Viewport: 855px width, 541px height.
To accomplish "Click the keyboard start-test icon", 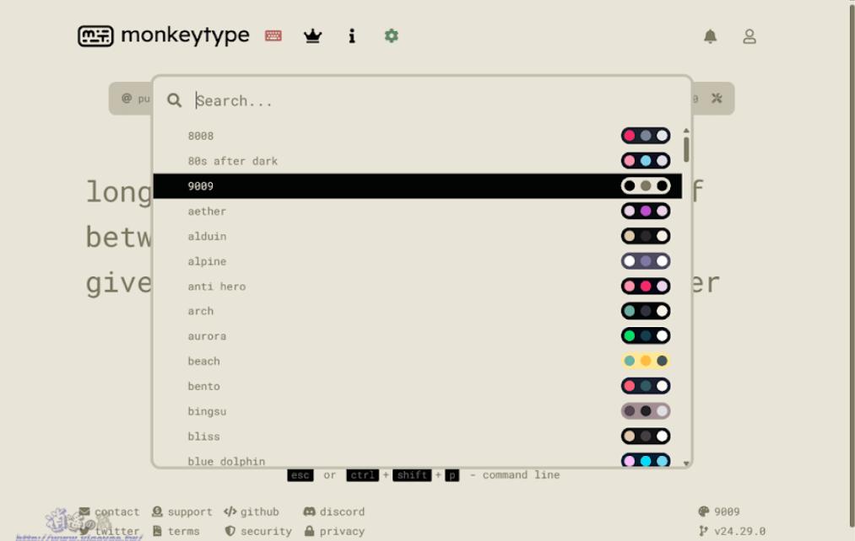I will click(x=273, y=35).
